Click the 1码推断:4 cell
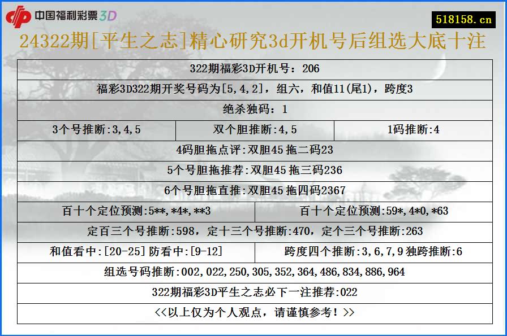Image resolution: width=507 pixels, height=336 pixels. click(409, 129)
